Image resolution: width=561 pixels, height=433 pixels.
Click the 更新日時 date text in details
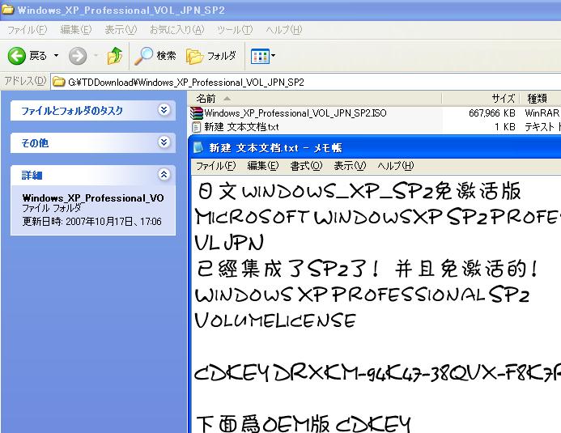[92, 221]
